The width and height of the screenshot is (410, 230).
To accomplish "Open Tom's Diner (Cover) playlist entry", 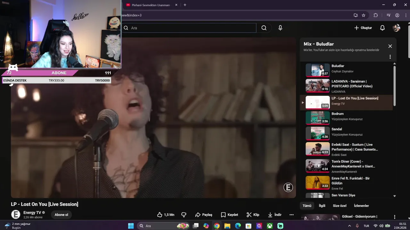I will 347,166.
